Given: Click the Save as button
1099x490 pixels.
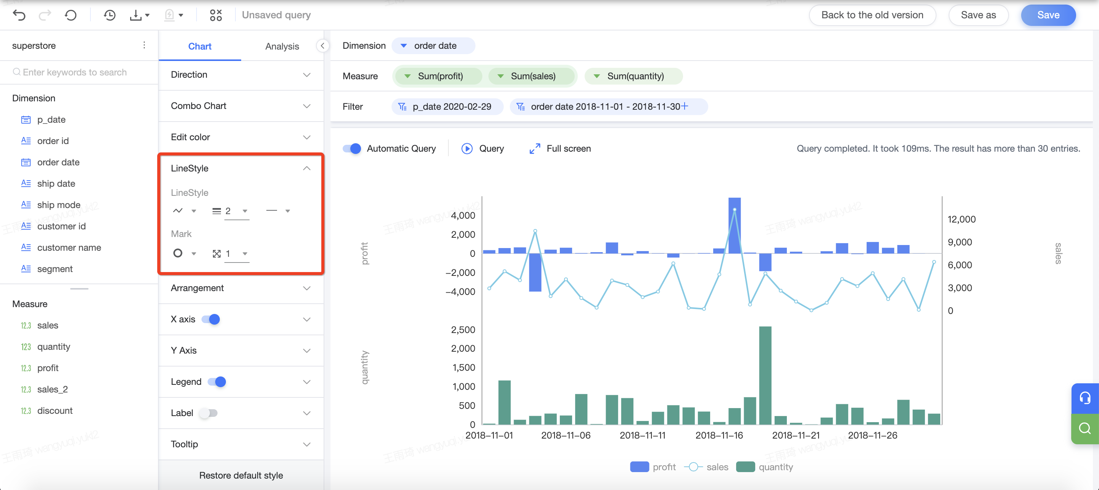Looking at the screenshot, I should (x=978, y=15).
